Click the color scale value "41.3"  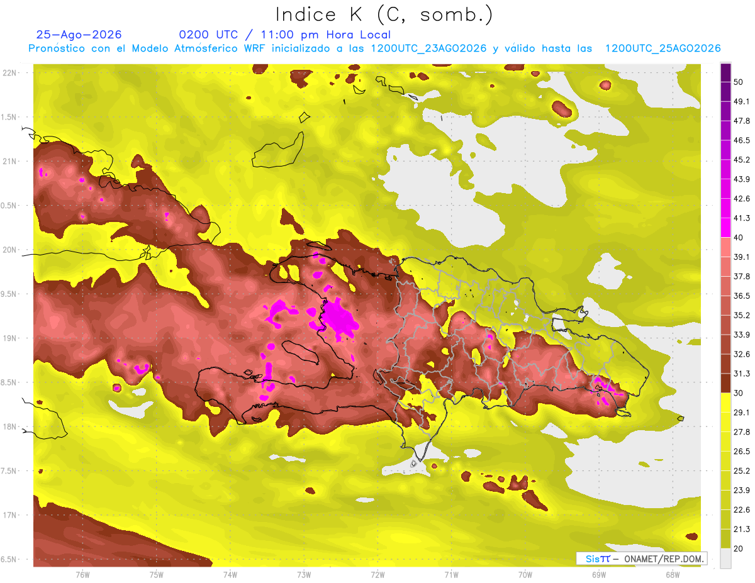click(742, 218)
